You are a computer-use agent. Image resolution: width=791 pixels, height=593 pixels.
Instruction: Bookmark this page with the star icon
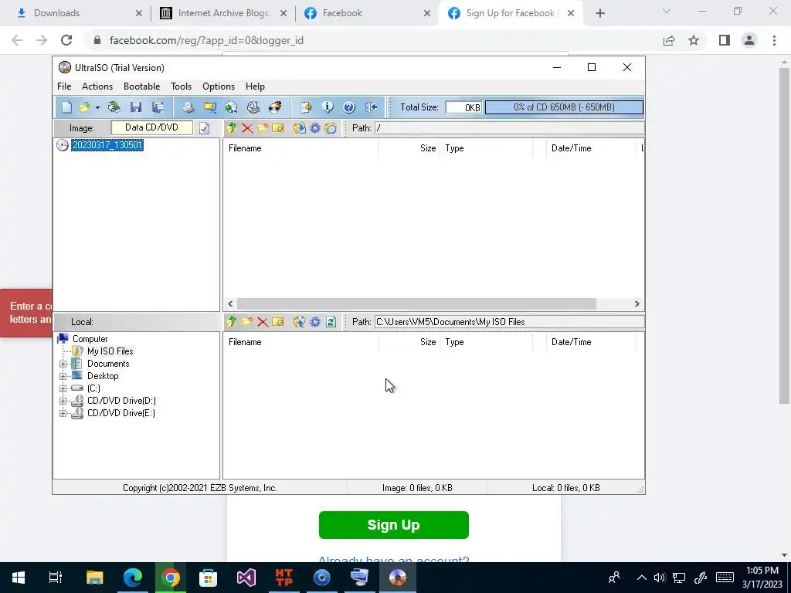694,40
